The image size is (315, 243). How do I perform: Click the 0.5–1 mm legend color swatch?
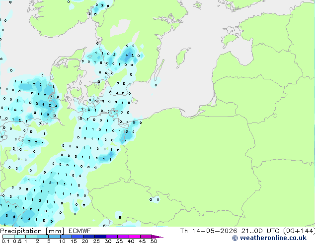(20, 237)
